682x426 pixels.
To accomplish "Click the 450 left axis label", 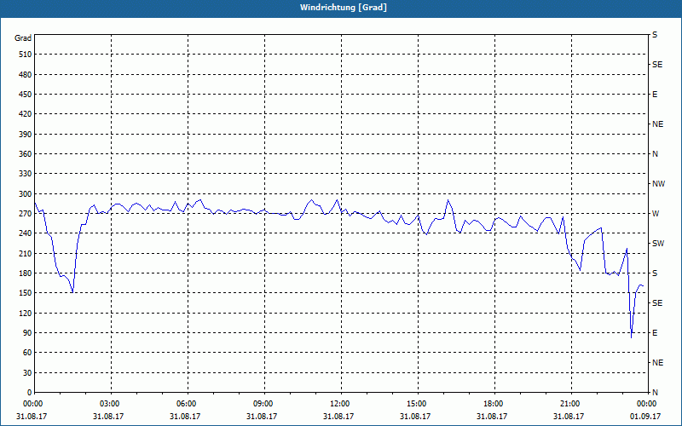I will pos(26,95).
